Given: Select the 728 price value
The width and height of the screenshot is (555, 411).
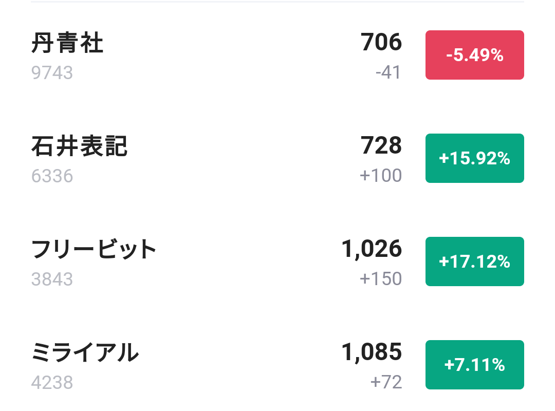Looking at the screenshot, I should point(381,145).
